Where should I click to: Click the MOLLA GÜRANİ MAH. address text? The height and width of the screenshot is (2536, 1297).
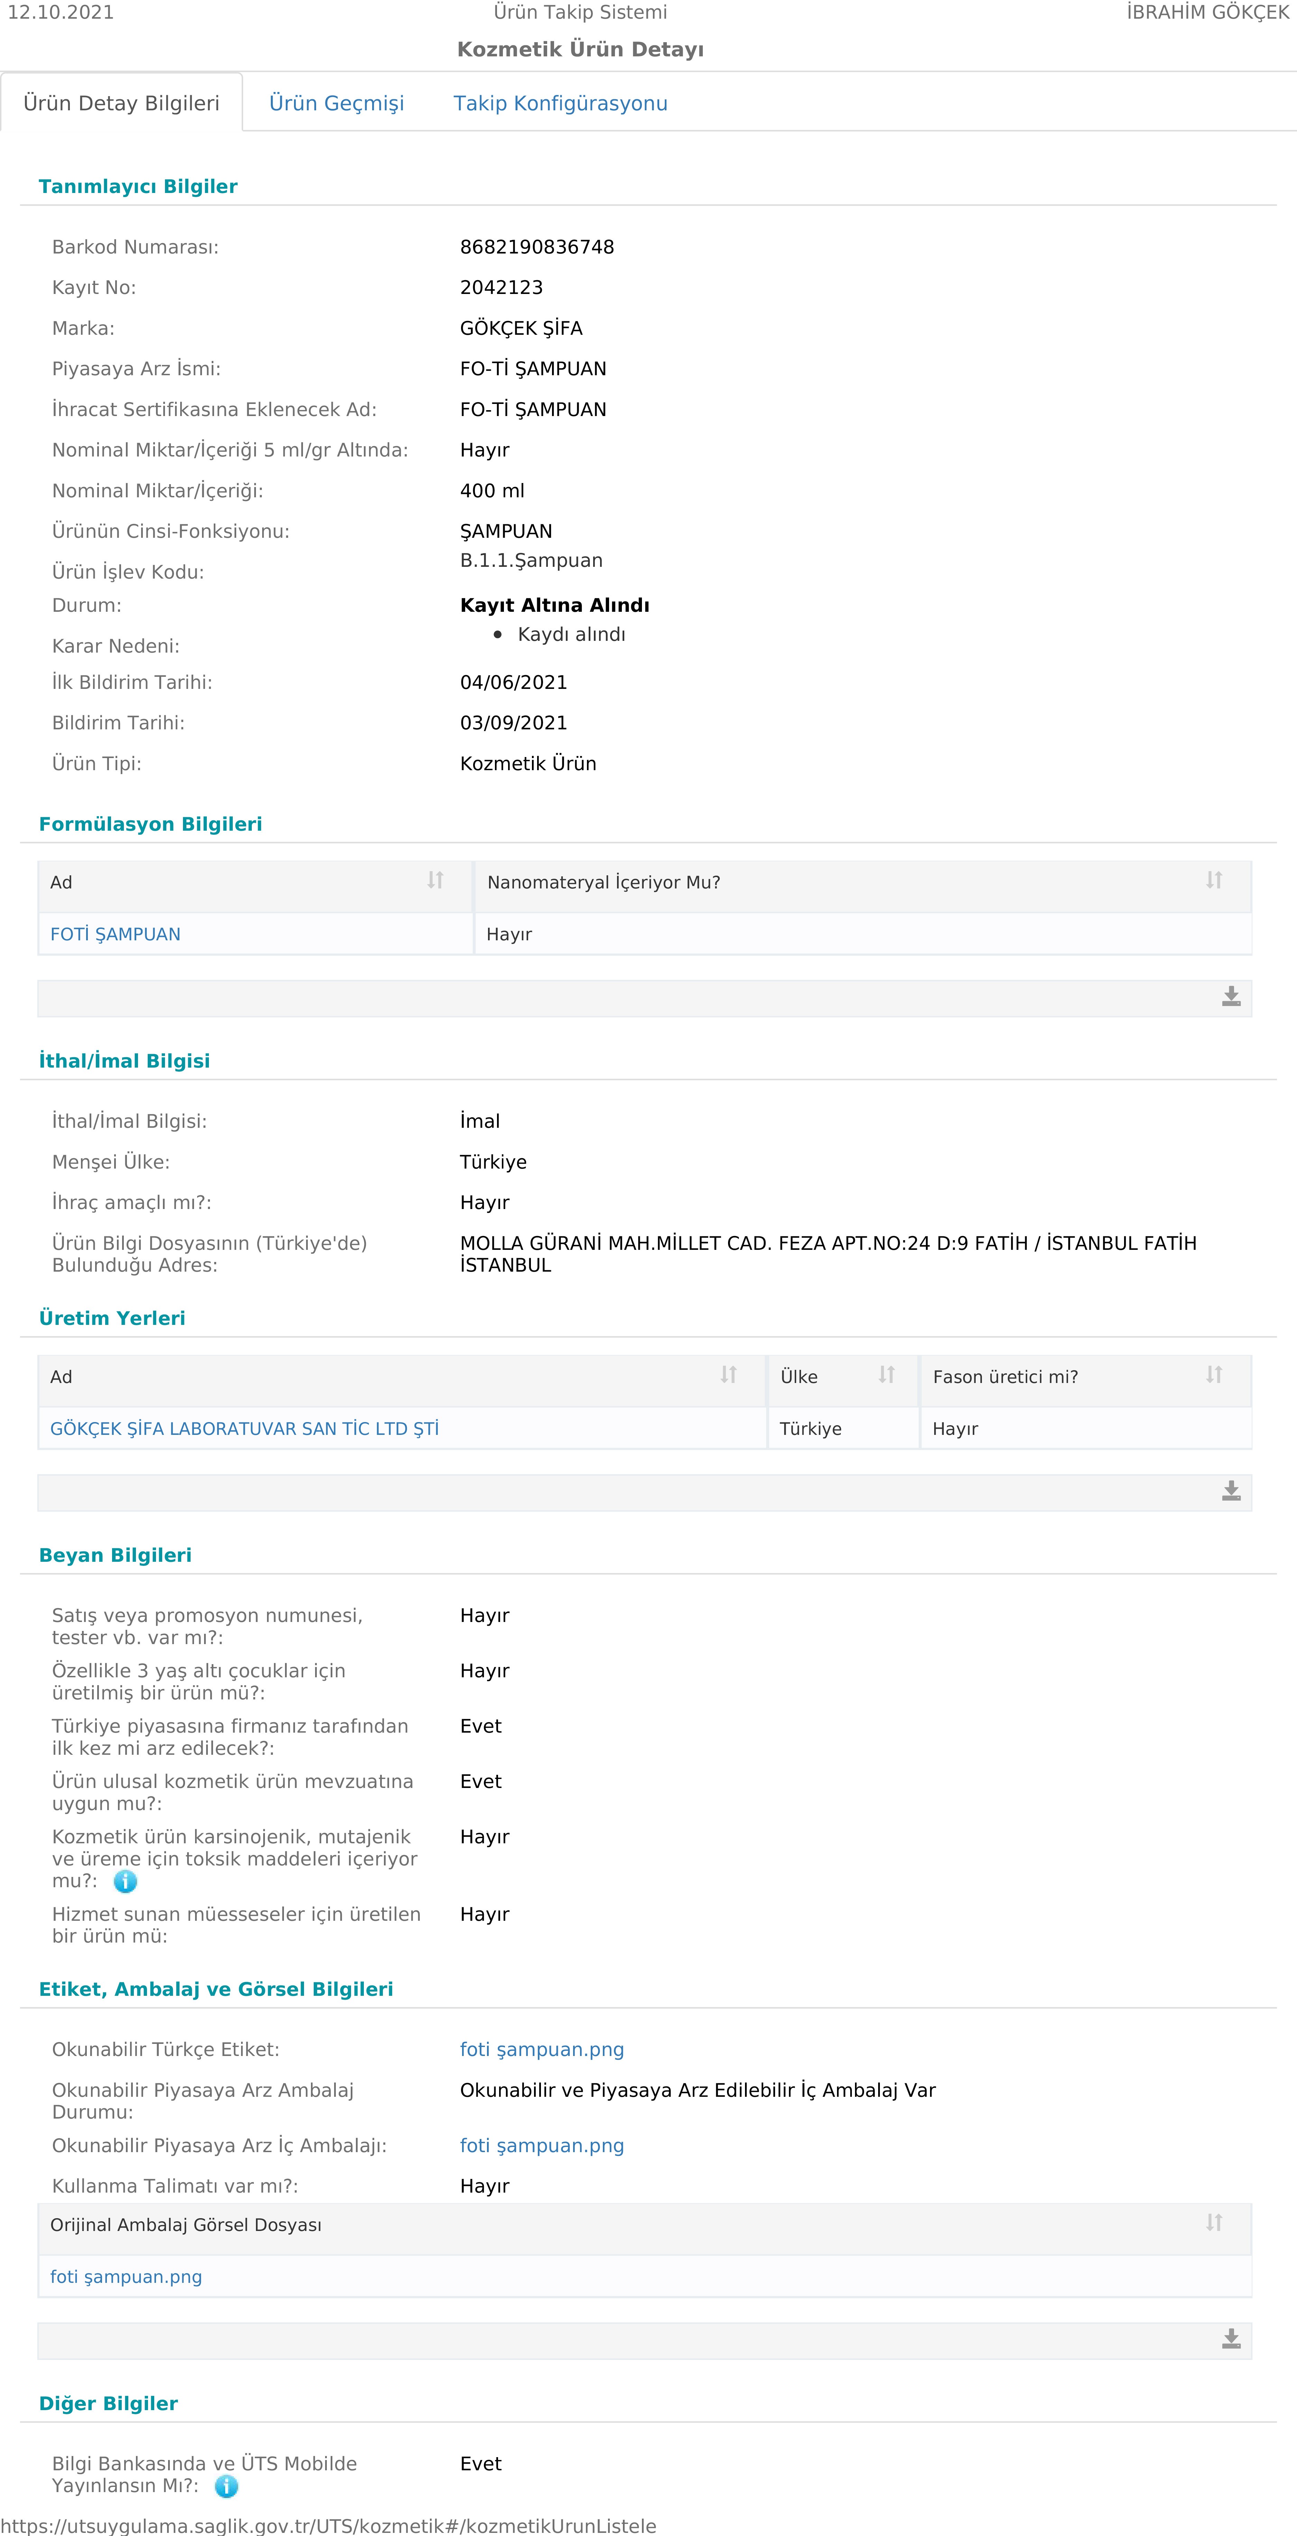tap(828, 1254)
